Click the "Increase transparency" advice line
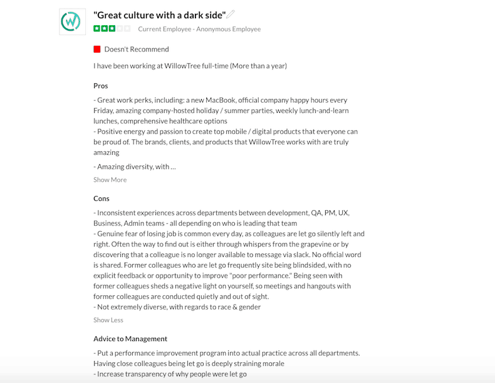The width and height of the screenshot is (495, 383). pos(170,374)
